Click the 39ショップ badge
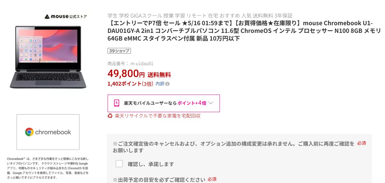The height and width of the screenshot is (183, 385). 119,51
